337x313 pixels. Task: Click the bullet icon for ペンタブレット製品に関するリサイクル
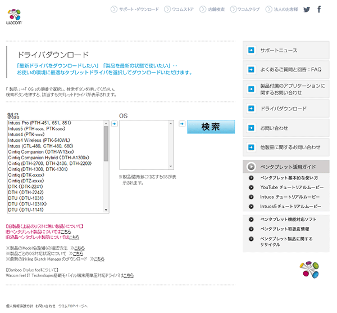point(251,239)
